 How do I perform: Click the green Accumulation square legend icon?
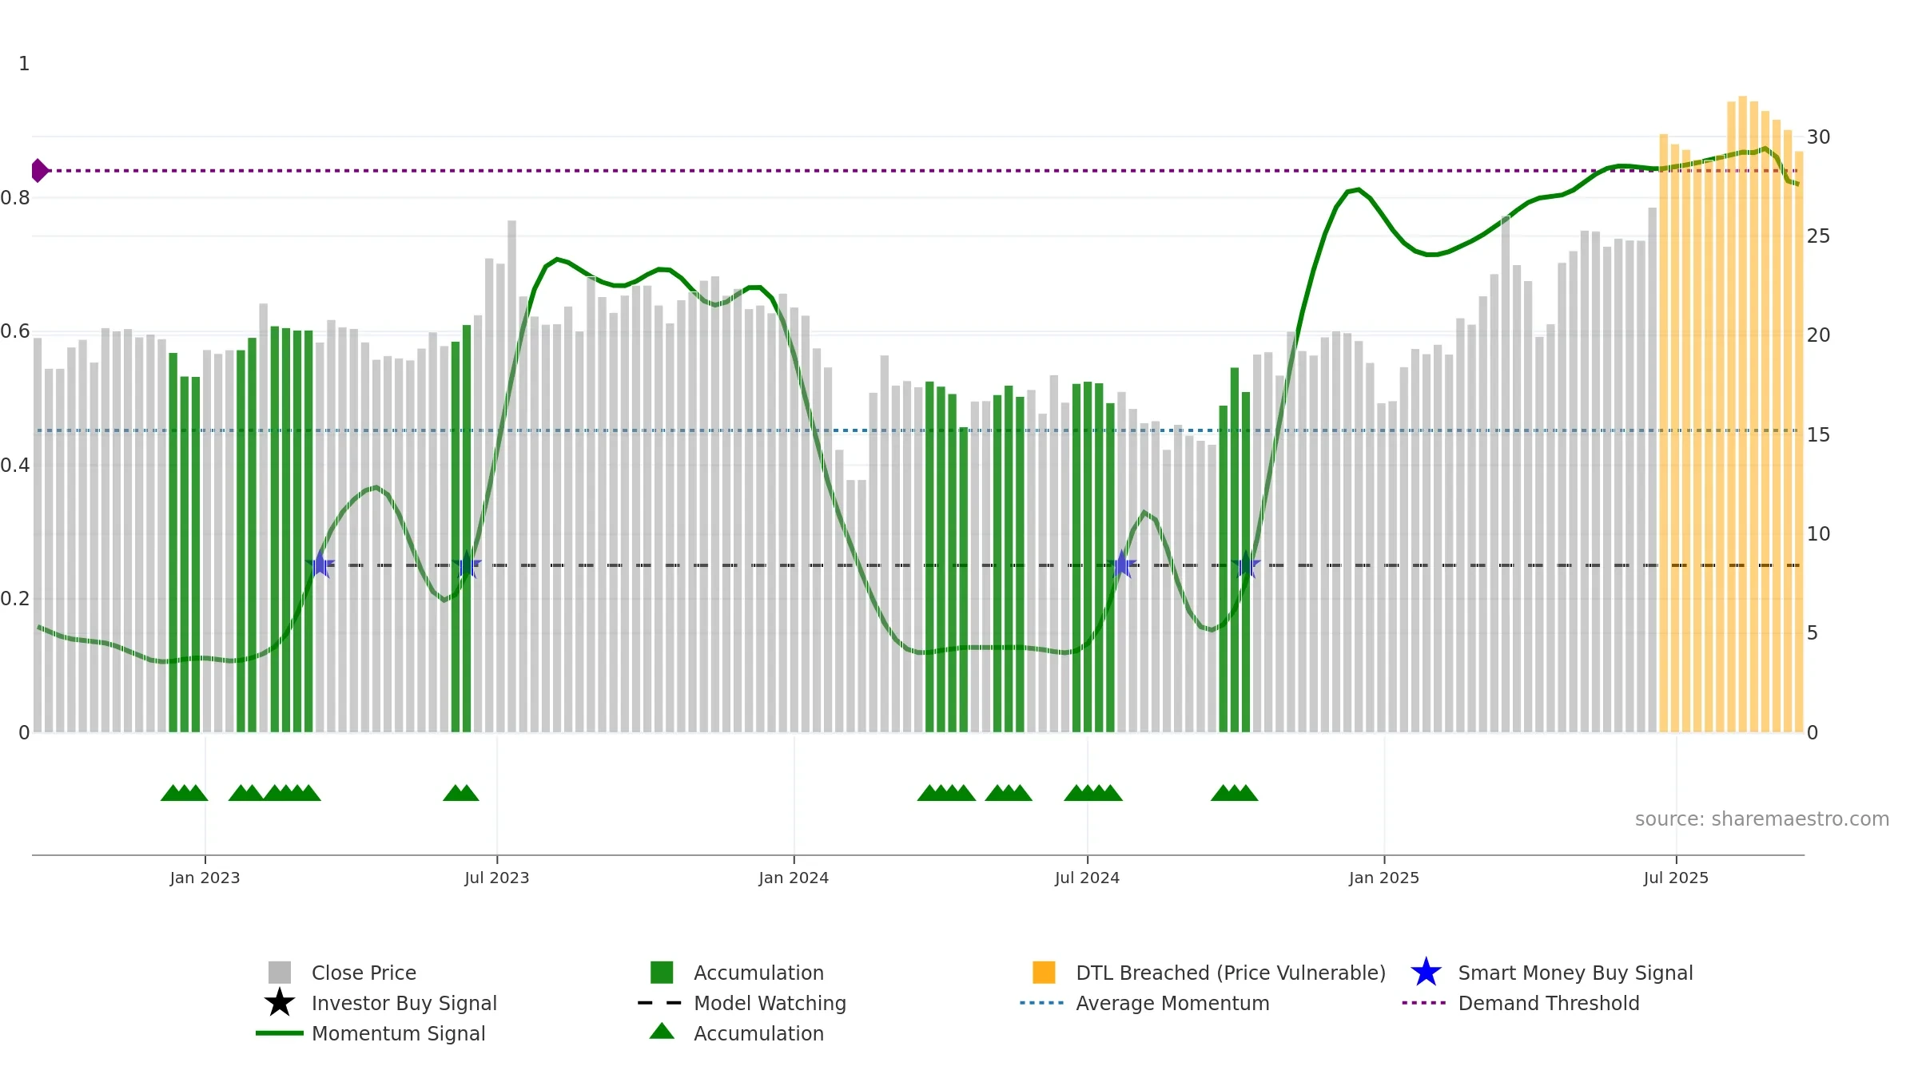(662, 973)
